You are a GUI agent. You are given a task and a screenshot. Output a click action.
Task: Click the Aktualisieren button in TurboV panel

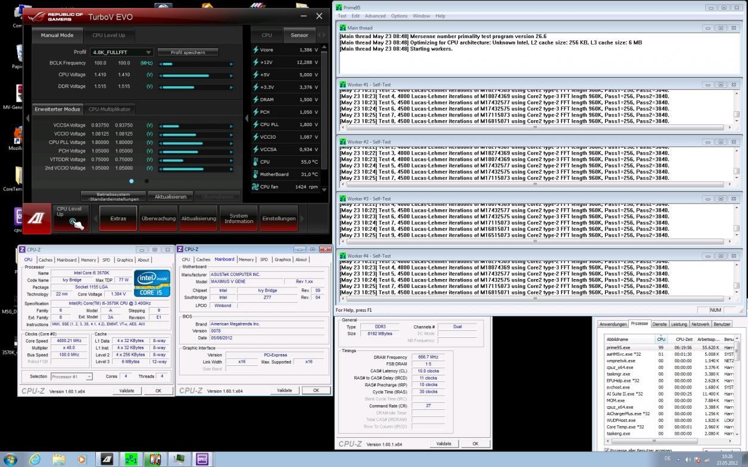click(x=170, y=196)
